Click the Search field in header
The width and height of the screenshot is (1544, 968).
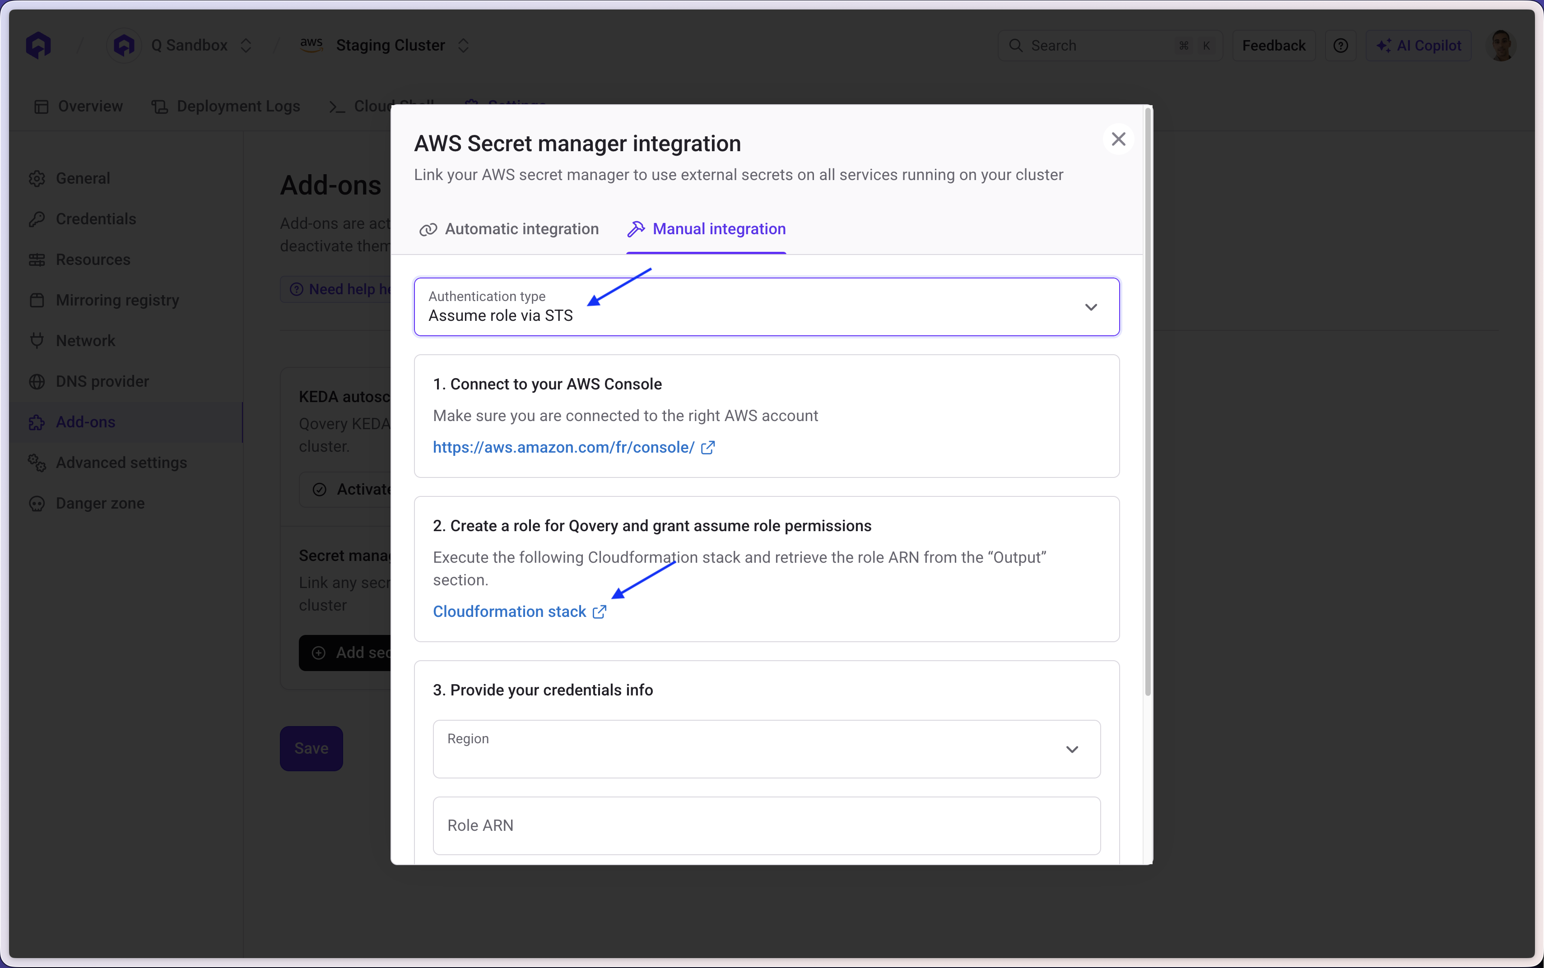pos(1110,46)
